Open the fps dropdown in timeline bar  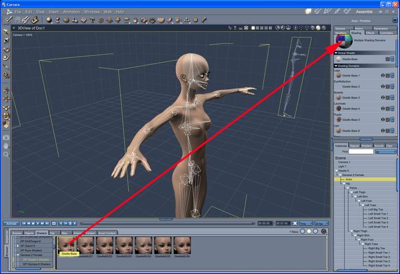(x=321, y=223)
